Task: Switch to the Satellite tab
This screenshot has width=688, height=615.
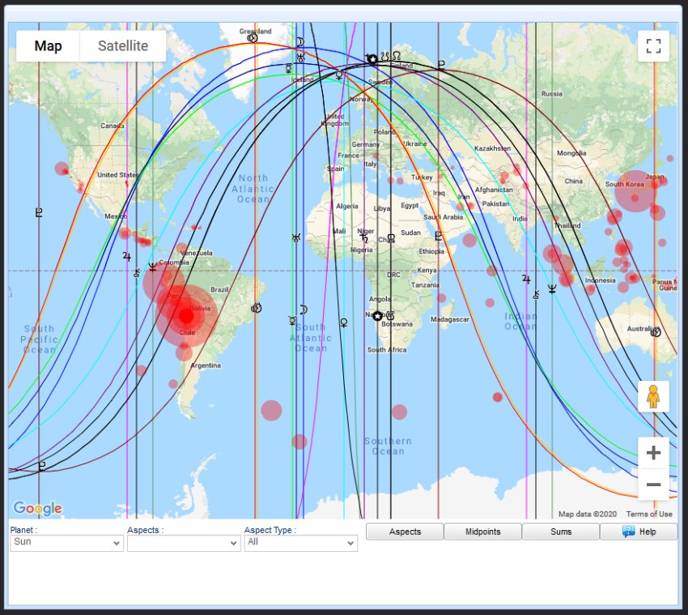Action: pos(122,45)
